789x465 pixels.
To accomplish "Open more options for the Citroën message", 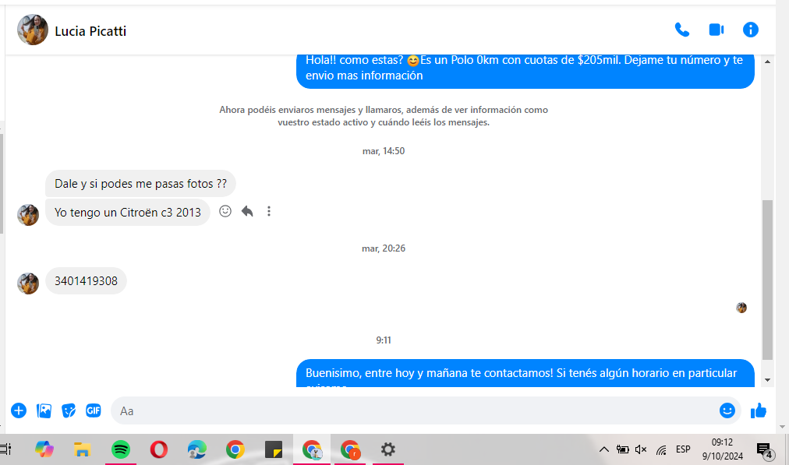I will (x=269, y=211).
